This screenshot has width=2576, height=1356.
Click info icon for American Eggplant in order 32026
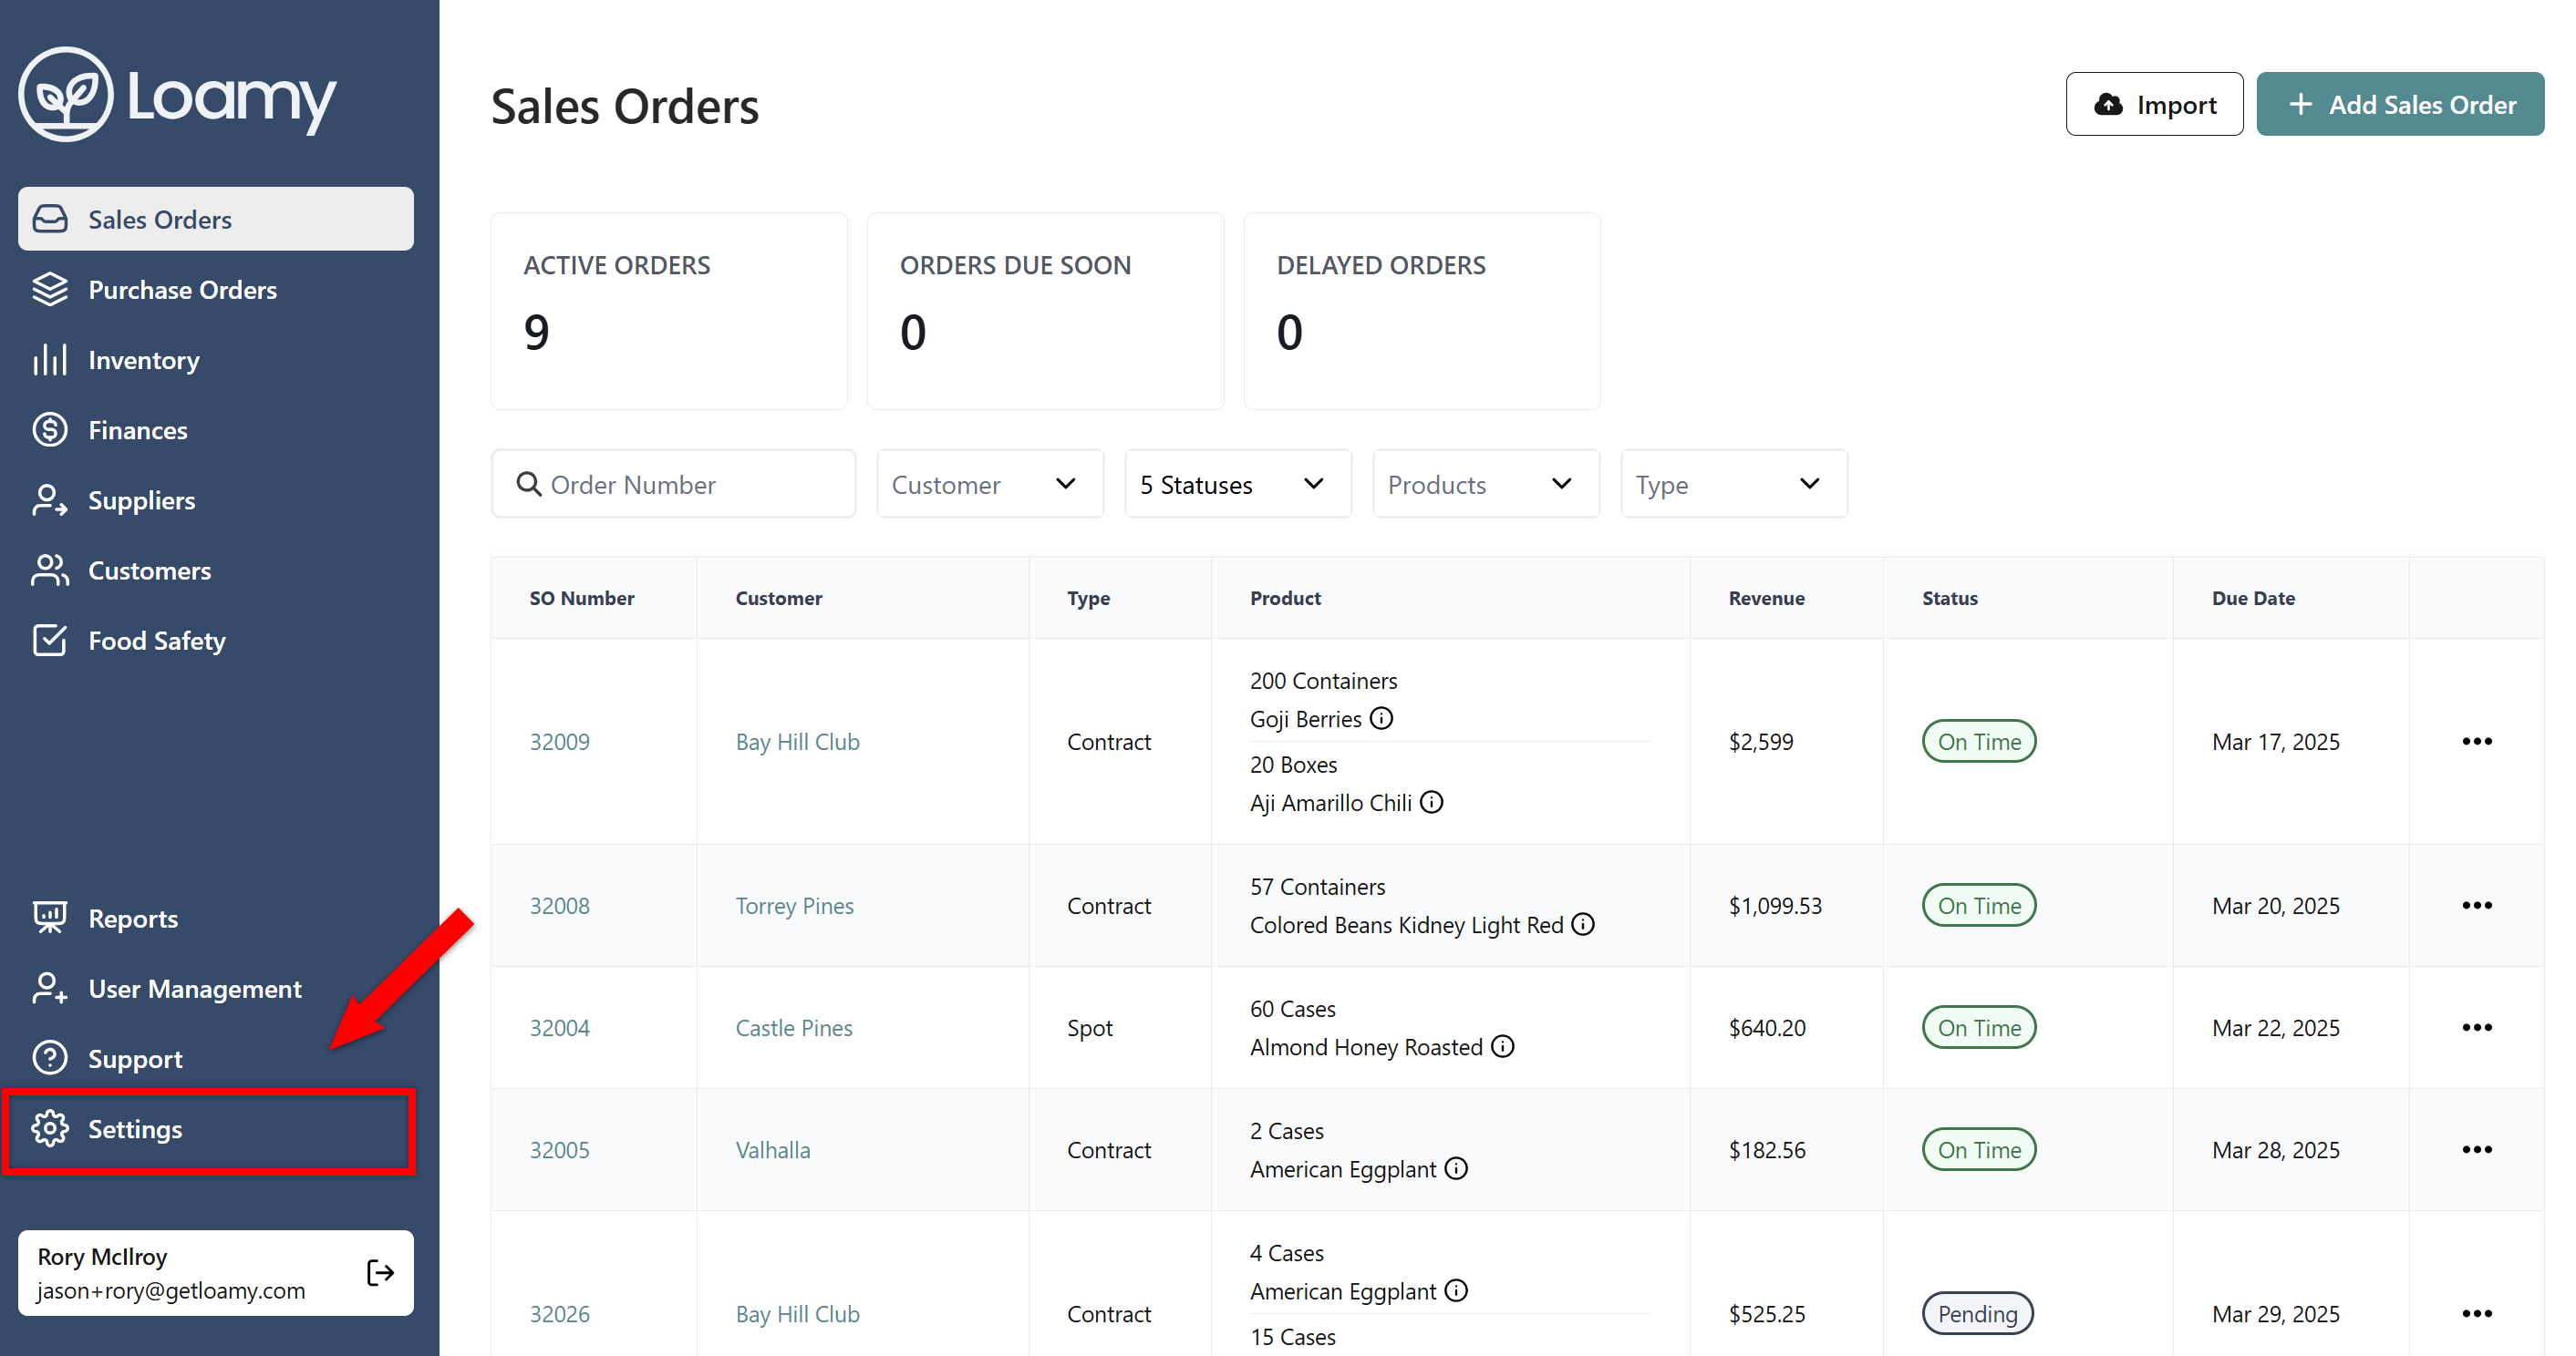click(1456, 1290)
